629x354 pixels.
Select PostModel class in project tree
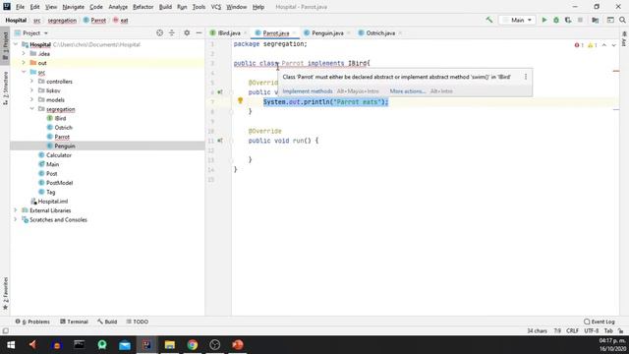tap(59, 183)
